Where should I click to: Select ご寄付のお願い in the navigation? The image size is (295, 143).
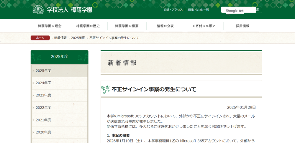click(x=204, y=26)
